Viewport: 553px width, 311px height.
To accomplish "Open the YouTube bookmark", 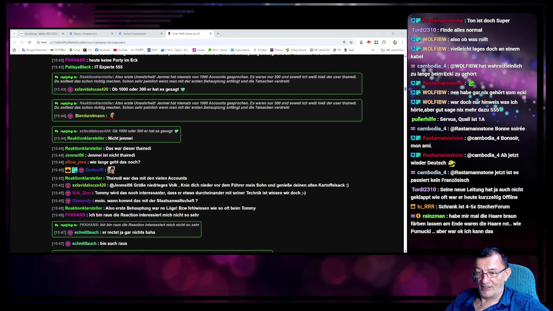I will [121, 50].
